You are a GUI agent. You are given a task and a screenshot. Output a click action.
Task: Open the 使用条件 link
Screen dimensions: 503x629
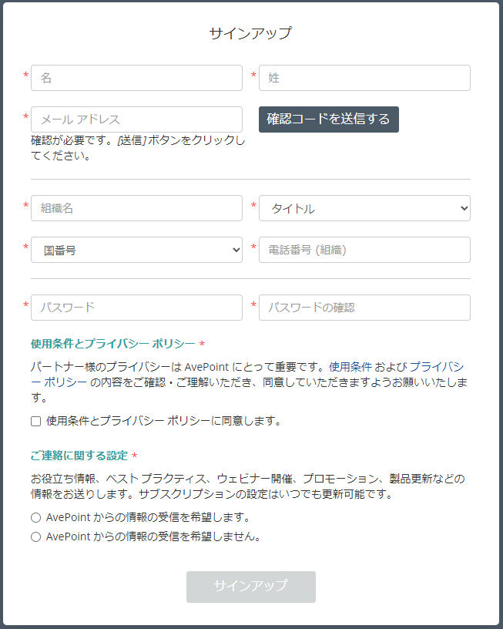(350, 367)
